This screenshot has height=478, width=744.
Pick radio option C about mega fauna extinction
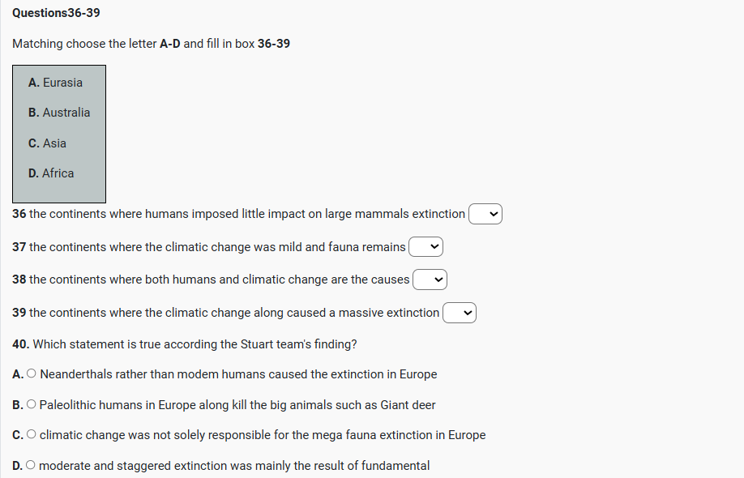point(32,435)
